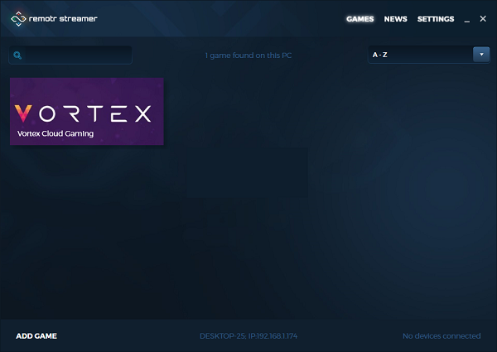Click the DESKTOP-25 IP address text

(248, 335)
